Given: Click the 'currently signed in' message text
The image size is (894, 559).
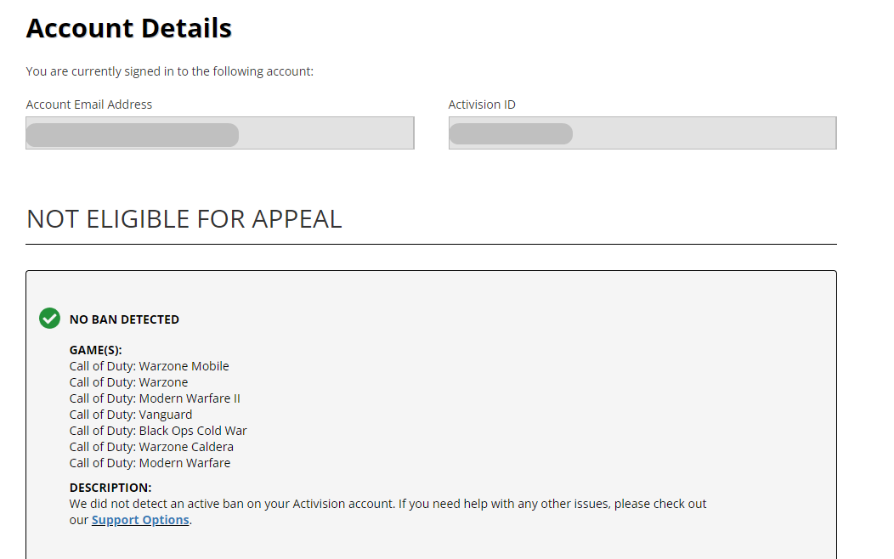Looking at the screenshot, I should (170, 71).
